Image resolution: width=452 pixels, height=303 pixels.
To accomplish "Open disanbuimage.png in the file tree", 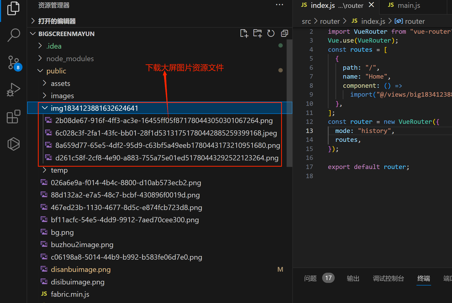I will 80,269.
